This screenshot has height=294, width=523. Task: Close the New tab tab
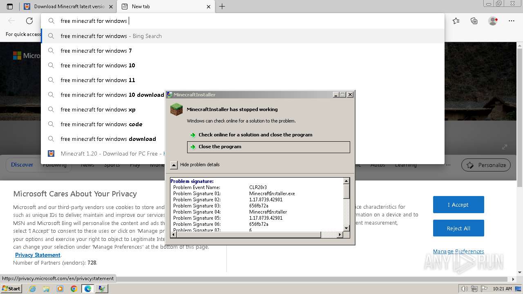209,7
